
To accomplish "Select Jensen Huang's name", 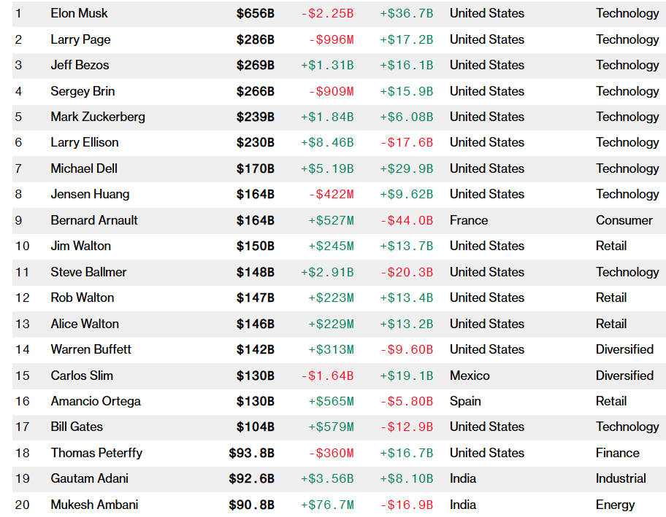I will pyautogui.click(x=90, y=194).
